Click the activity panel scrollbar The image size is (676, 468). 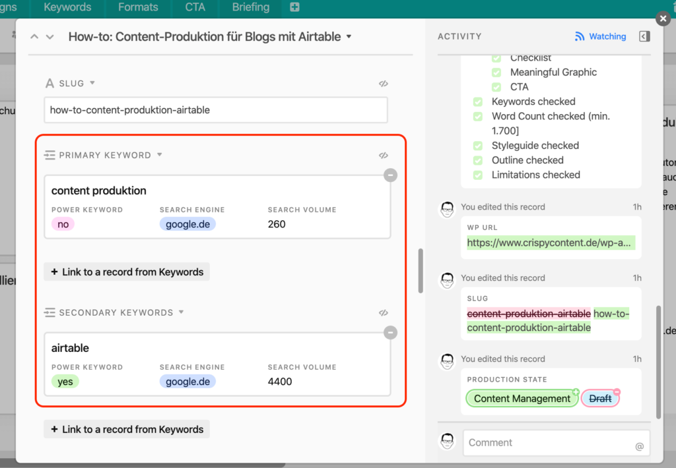(x=658, y=362)
